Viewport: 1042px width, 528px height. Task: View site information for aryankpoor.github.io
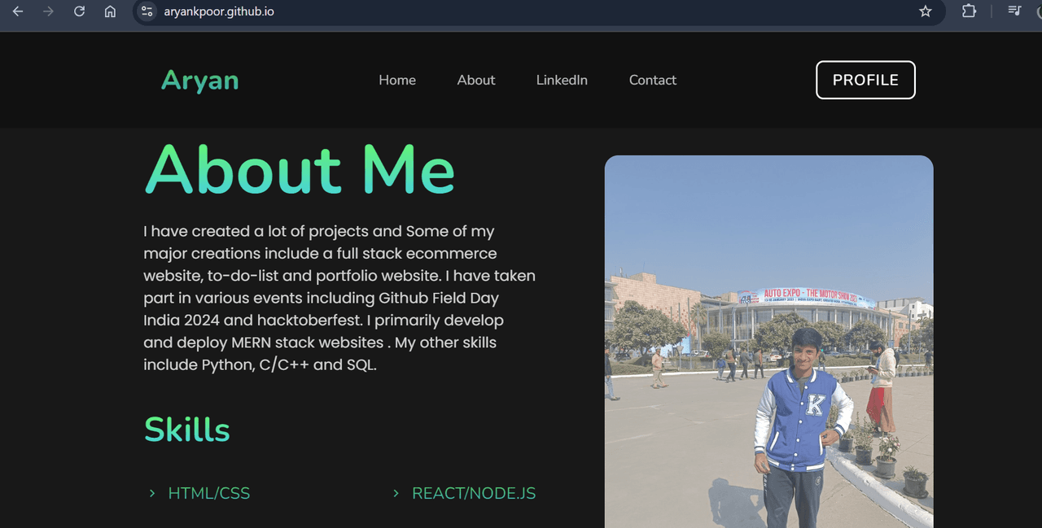click(x=147, y=11)
